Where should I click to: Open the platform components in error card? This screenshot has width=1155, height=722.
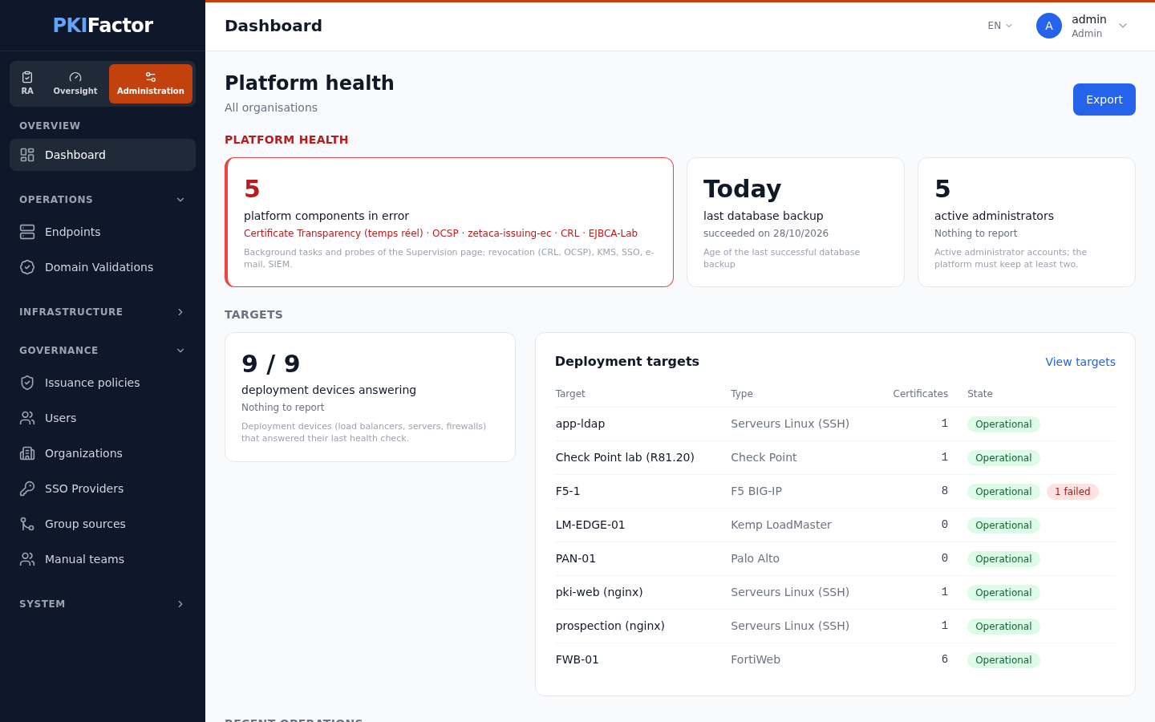(x=449, y=222)
